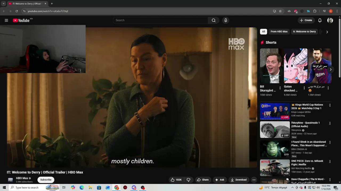Click the browser address bar URL
Viewport: 341px width, 191px height.
(x=48, y=11)
